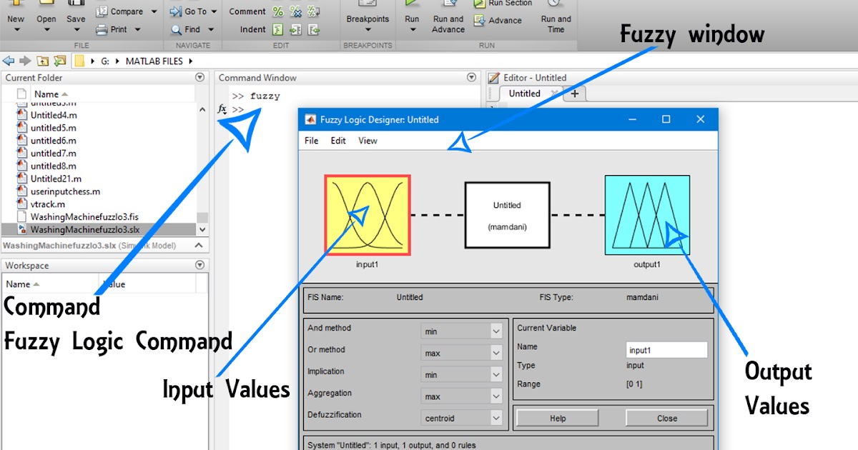Select file untitled5.m
The image size is (858, 450).
pyautogui.click(x=54, y=128)
